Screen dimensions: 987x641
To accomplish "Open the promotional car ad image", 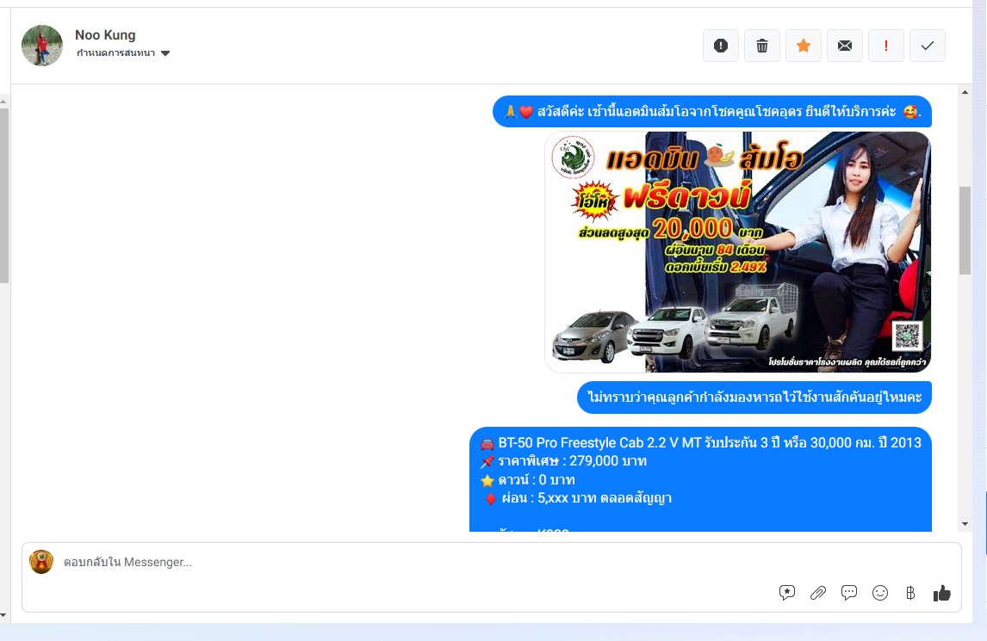I will (738, 251).
